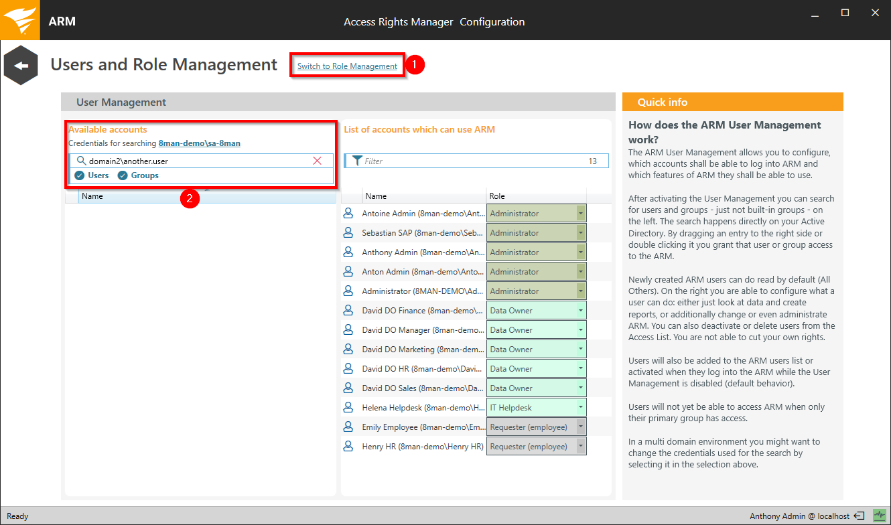Click Switch to Role Management link

[347, 66]
